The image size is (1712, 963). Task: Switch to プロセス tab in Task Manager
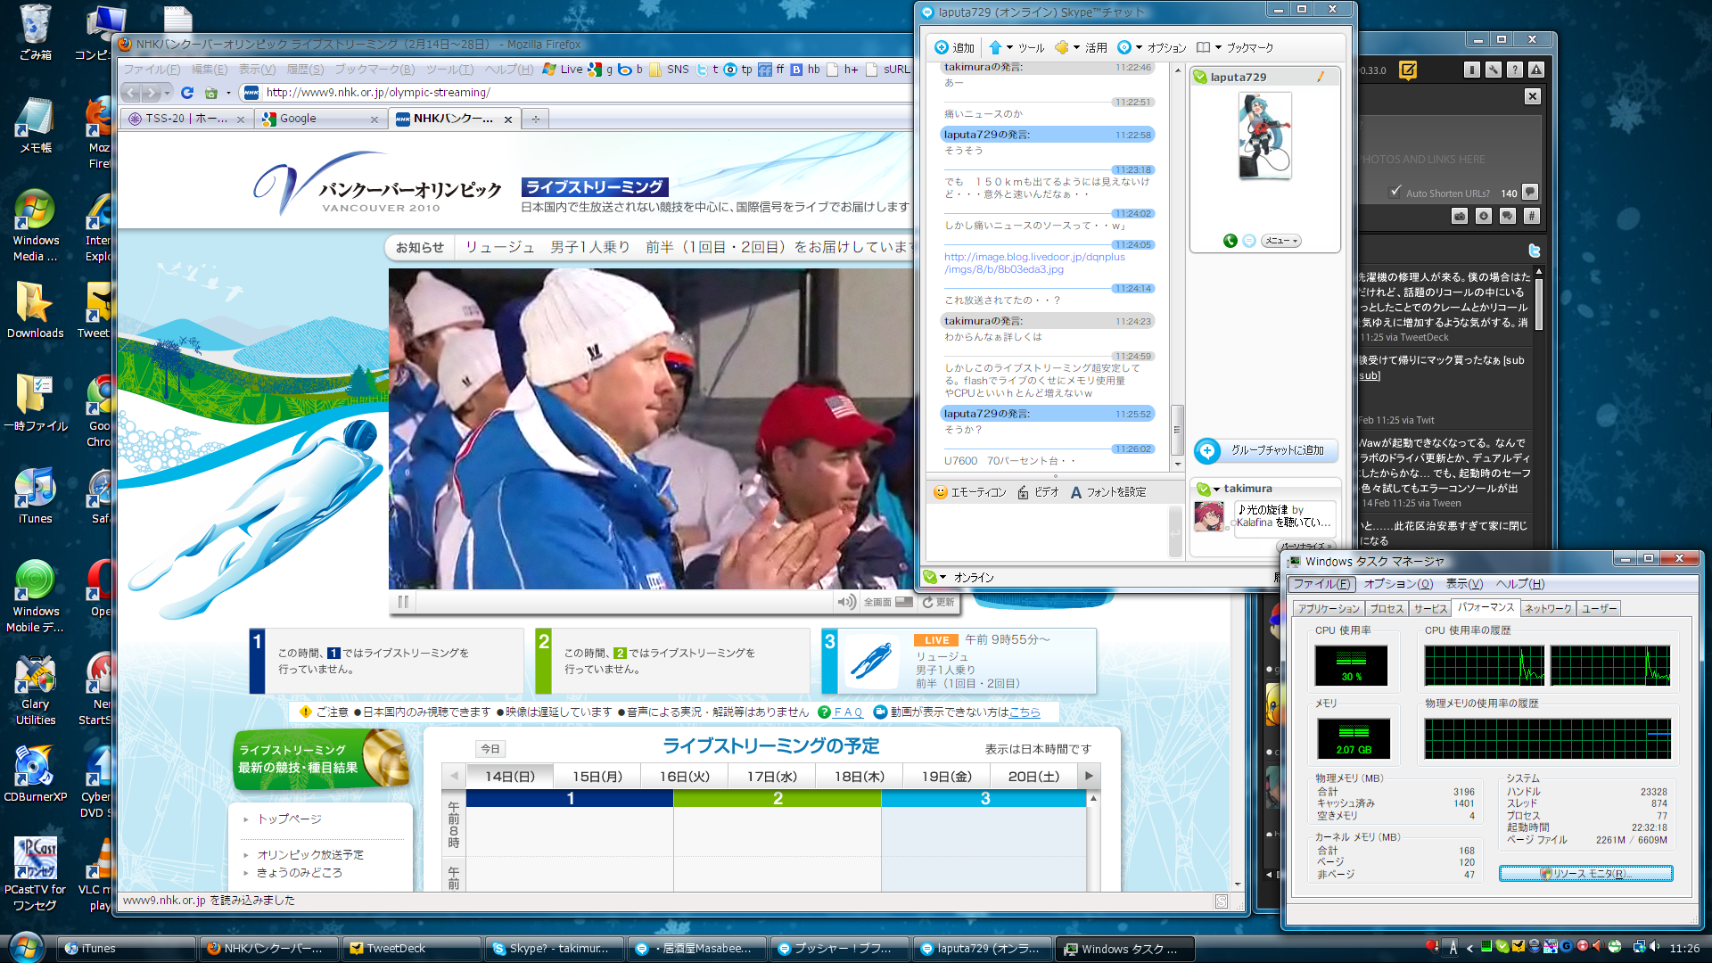point(1387,608)
